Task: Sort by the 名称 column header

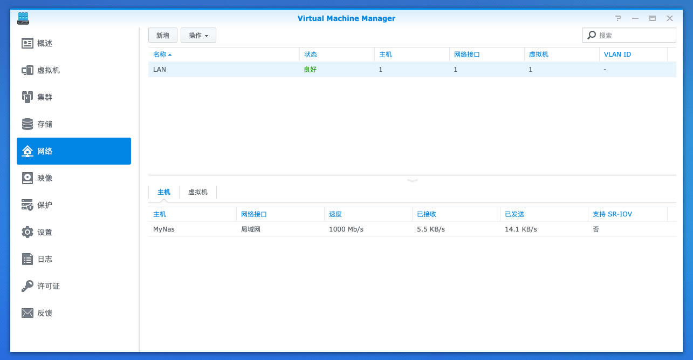Action: tap(162, 55)
